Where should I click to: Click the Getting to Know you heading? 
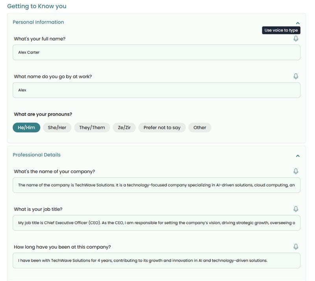37,6
